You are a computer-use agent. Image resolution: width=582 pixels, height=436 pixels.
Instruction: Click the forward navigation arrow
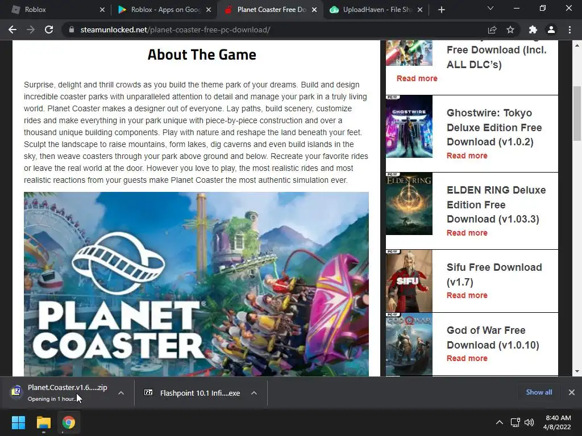[31, 30]
